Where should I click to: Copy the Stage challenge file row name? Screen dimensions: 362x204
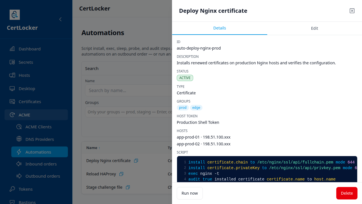point(128,187)
